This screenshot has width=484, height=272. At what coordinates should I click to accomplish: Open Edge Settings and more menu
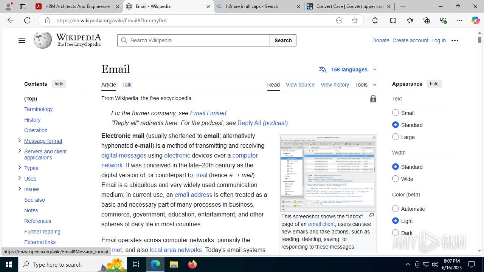459,20
